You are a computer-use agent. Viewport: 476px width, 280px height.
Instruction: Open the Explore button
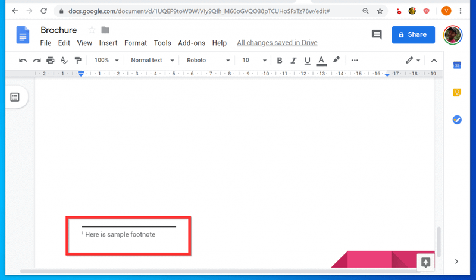(425, 262)
